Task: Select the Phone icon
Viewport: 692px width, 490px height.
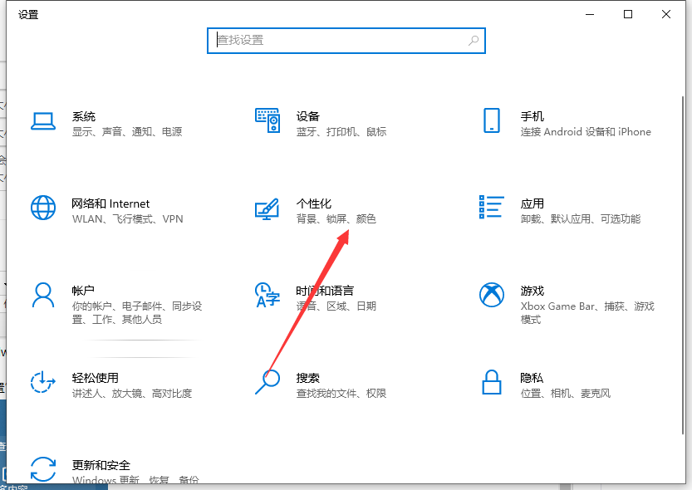Action: click(x=492, y=121)
